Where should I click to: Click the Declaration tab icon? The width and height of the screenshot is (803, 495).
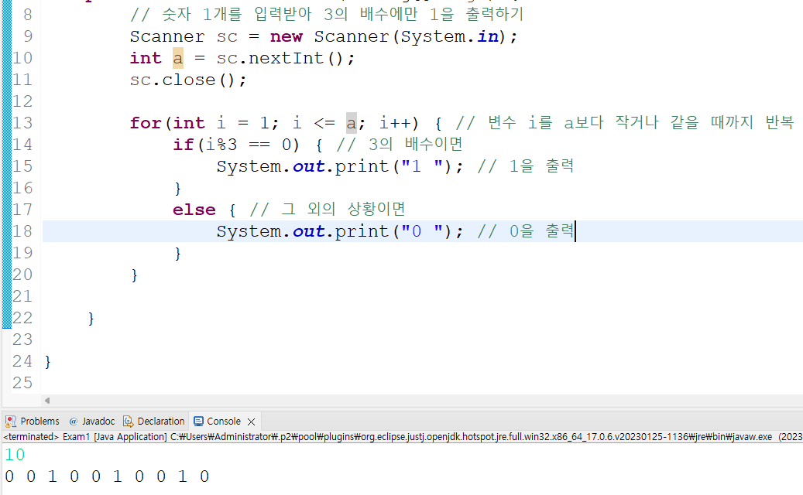pyautogui.click(x=128, y=422)
